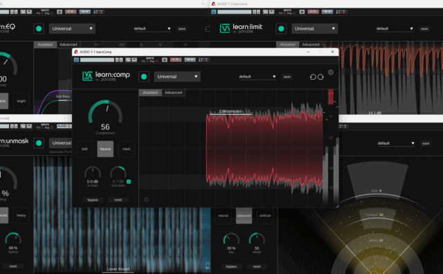Click the camera snapshot icon in learnComp toolbar

pos(165,60)
